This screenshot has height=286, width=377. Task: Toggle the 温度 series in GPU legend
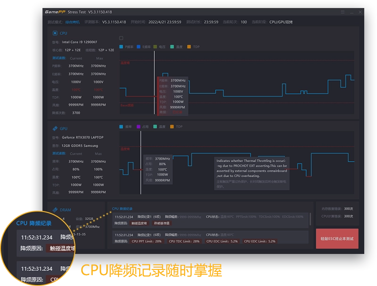pos(159,127)
